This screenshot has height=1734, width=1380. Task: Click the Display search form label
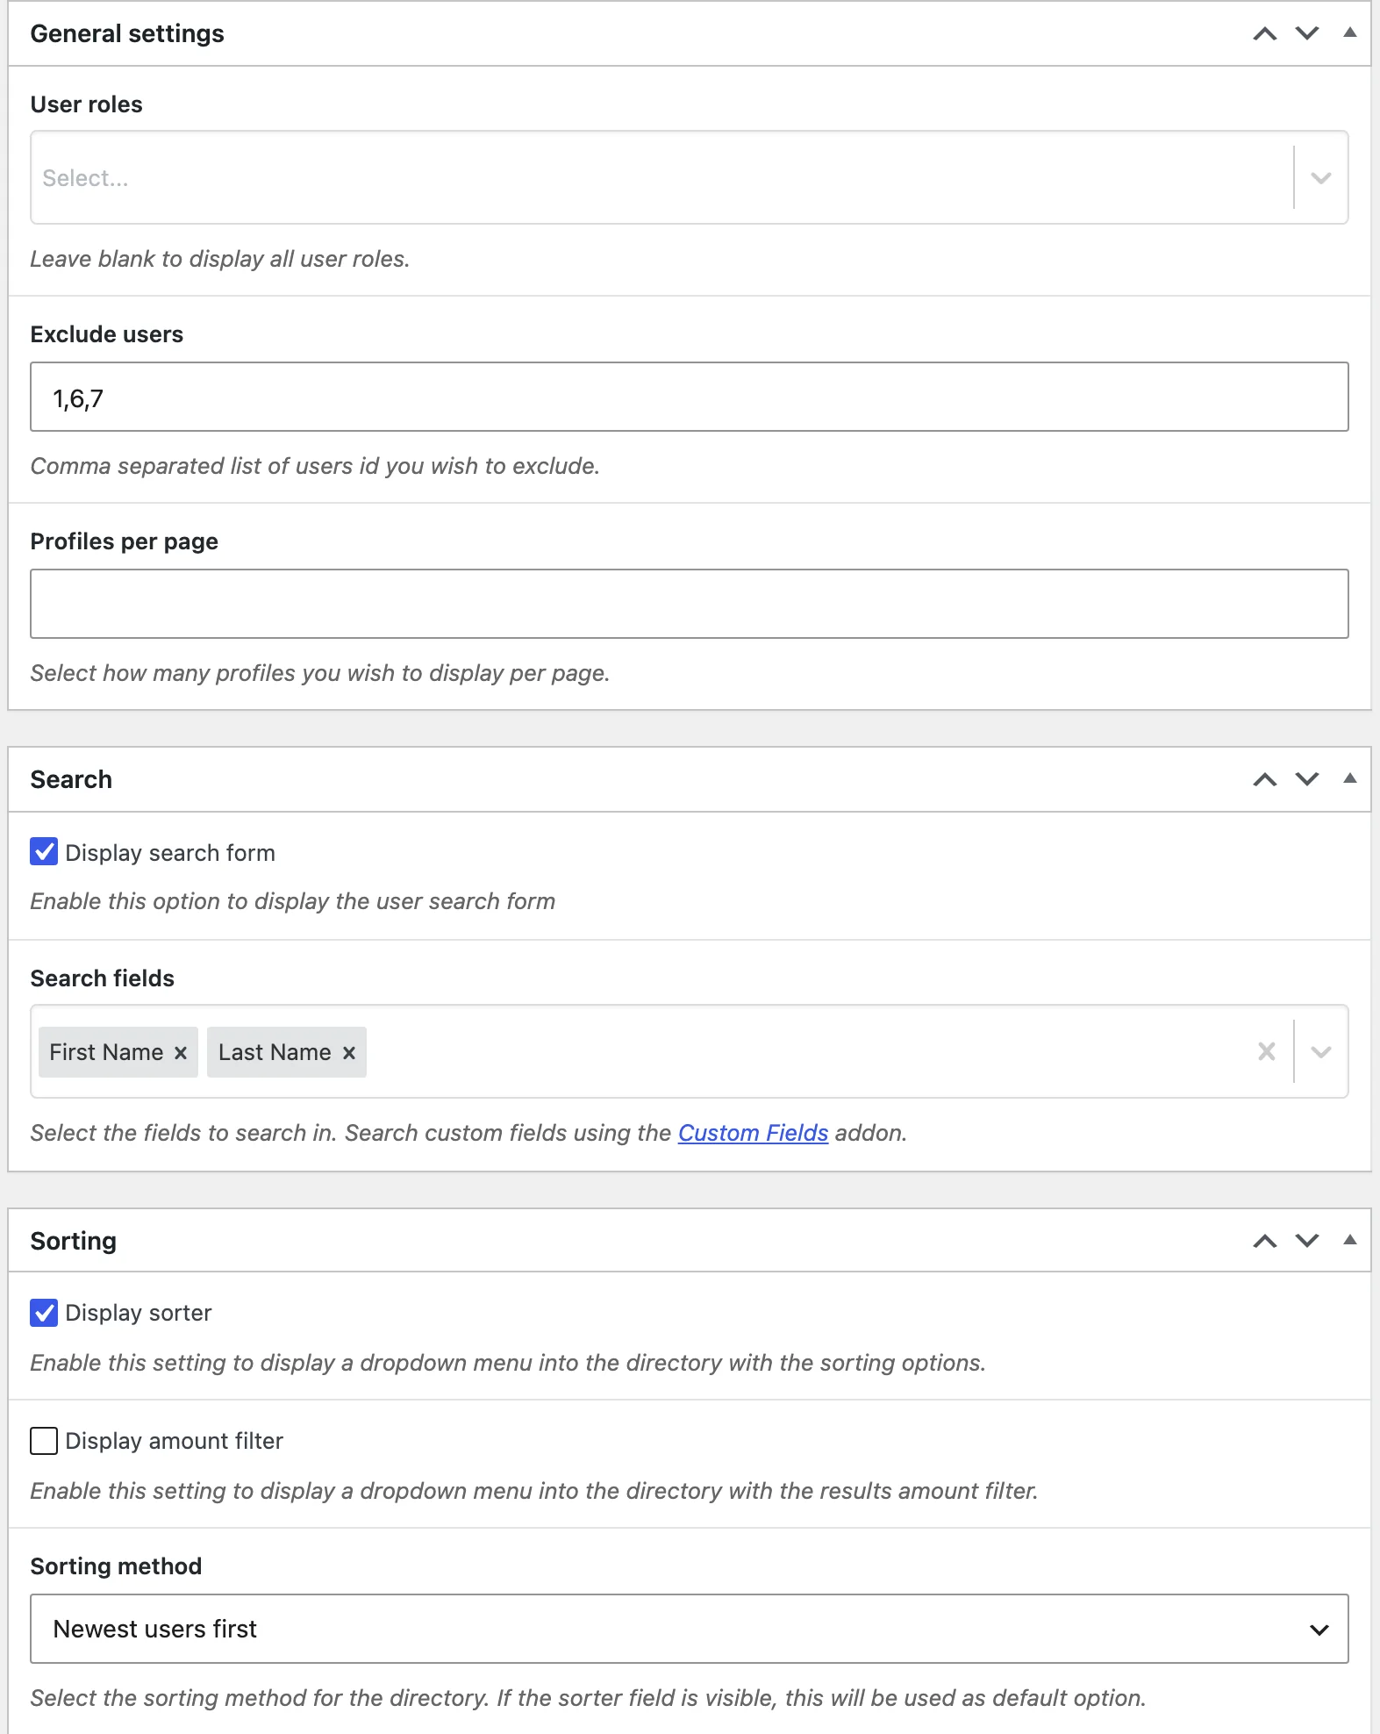170,853
